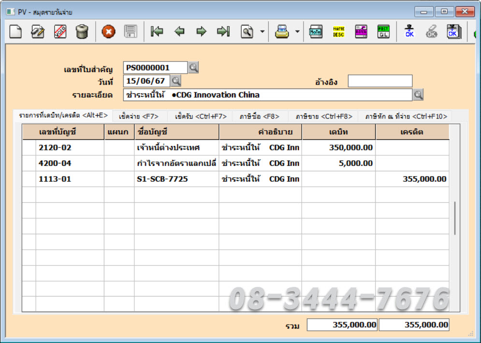This screenshot has width=481, height=343.
Task: Click the grid's vertical scrollbar thumb
Action: (x=454, y=218)
